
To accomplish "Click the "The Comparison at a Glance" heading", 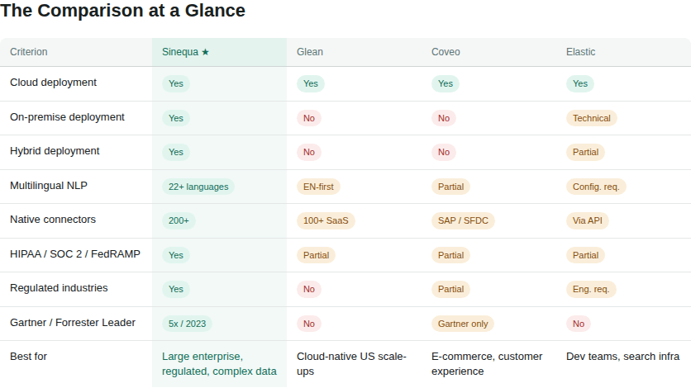I will click(122, 12).
